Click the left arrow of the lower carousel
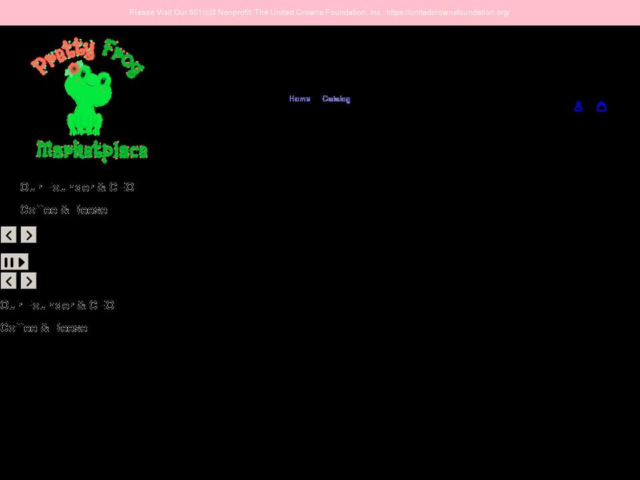Image resolution: width=640 pixels, height=480 pixels. 9,281
